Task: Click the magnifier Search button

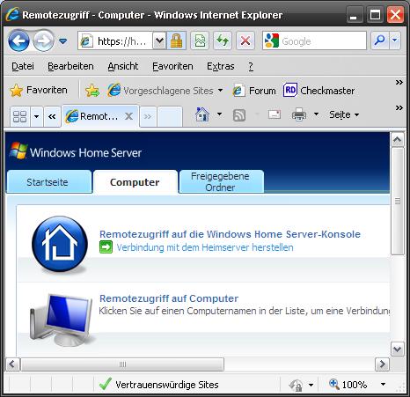Action: (380, 40)
